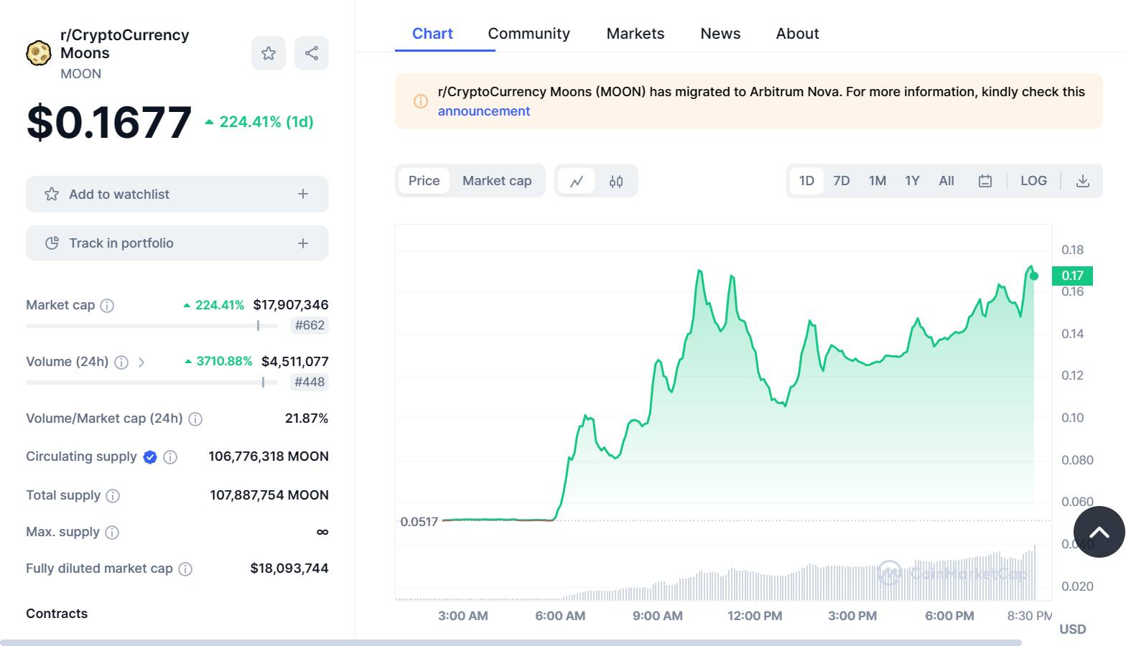Switch to the Markets tab
1126x646 pixels.
click(636, 34)
